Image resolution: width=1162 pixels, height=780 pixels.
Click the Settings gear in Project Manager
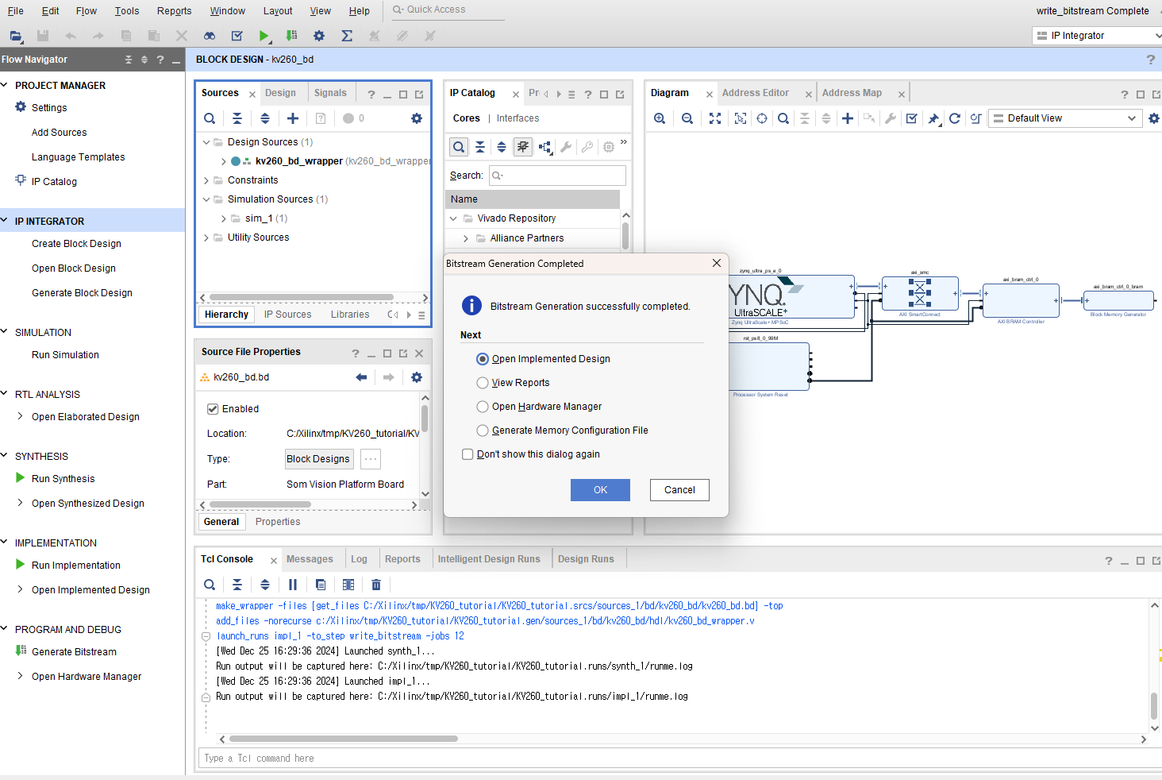[21, 107]
